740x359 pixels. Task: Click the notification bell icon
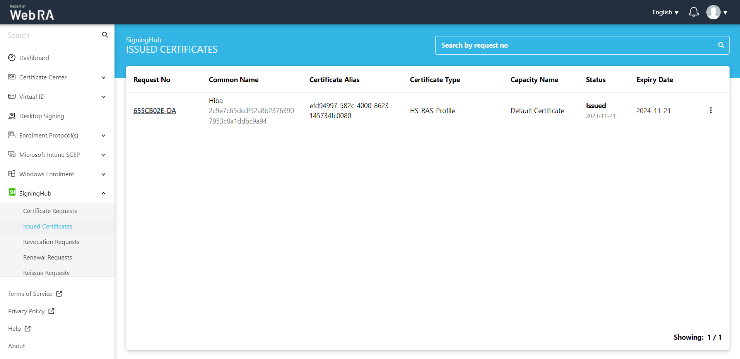point(694,12)
